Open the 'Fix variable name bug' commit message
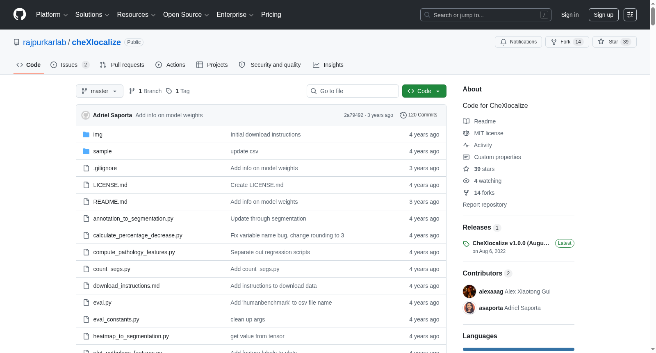The image size is (656, 353). (287, 235)
